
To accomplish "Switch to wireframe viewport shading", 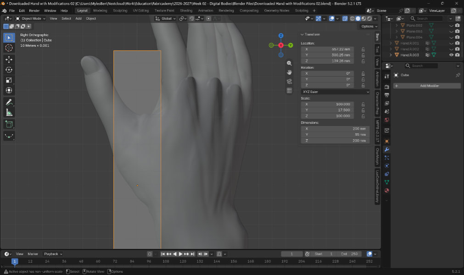I will [x=352, y=18].
